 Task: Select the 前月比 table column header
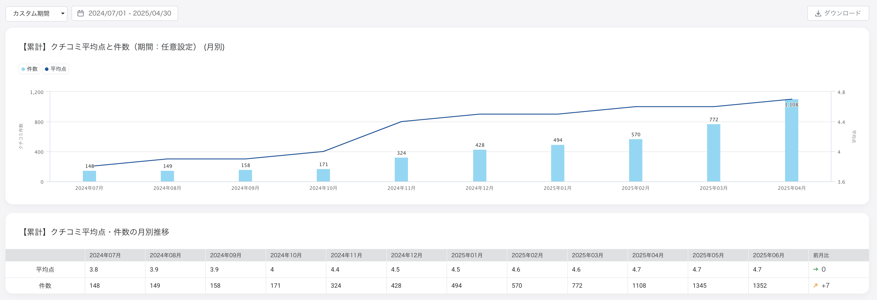[821, 255]
